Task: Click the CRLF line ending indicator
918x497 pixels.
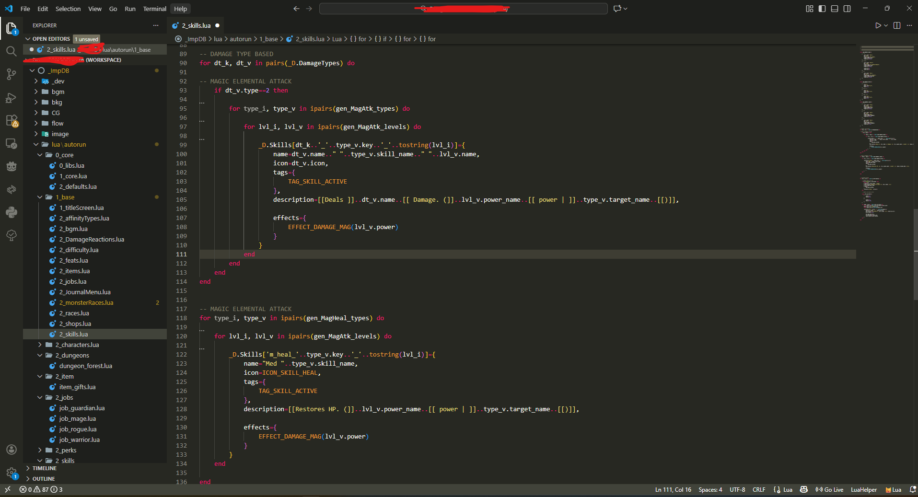Action: (x=759, y=489)
